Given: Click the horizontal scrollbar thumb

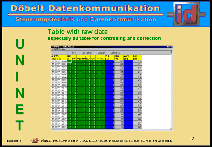Looking at the screenshot, I should coord(87,129).
